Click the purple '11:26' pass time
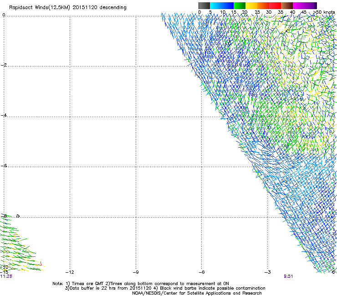The width and height of the screenshot is (337, 296). click(6, 276)
